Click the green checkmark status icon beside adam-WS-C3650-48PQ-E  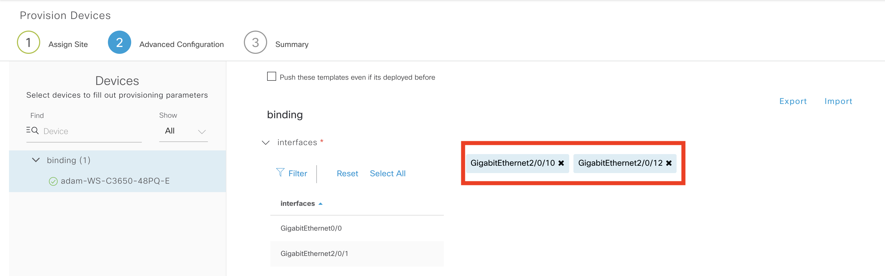[x=53, y=181]
